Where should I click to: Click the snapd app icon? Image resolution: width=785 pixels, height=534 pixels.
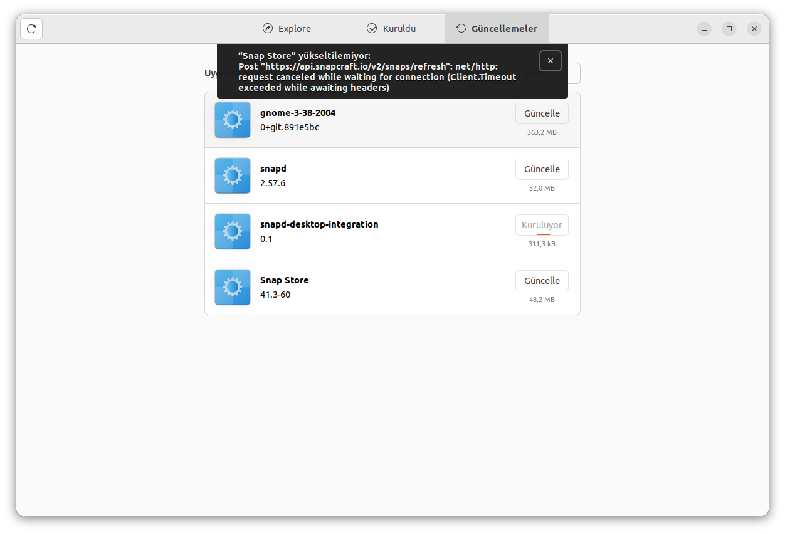tap(233, 175)
